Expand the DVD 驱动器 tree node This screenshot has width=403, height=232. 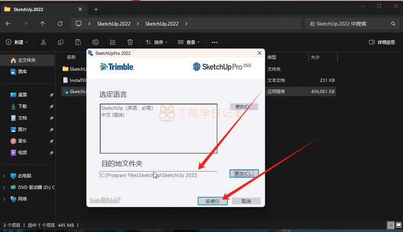pos(4,187)
